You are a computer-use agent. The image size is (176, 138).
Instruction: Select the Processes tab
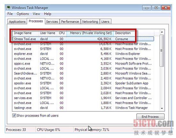click(36, 21)
